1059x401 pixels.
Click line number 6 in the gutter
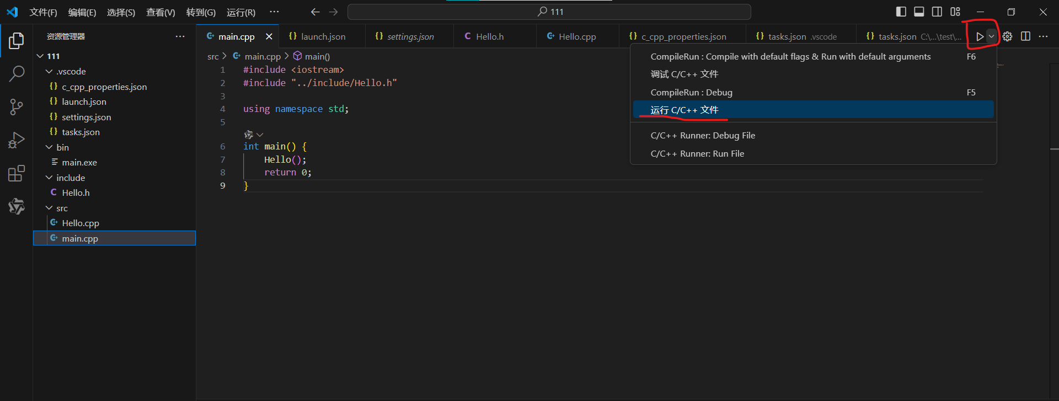point(223,146)
